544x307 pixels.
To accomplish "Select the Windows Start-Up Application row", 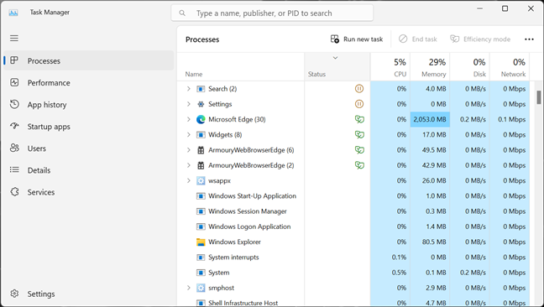I will click(x=353, y=195).
